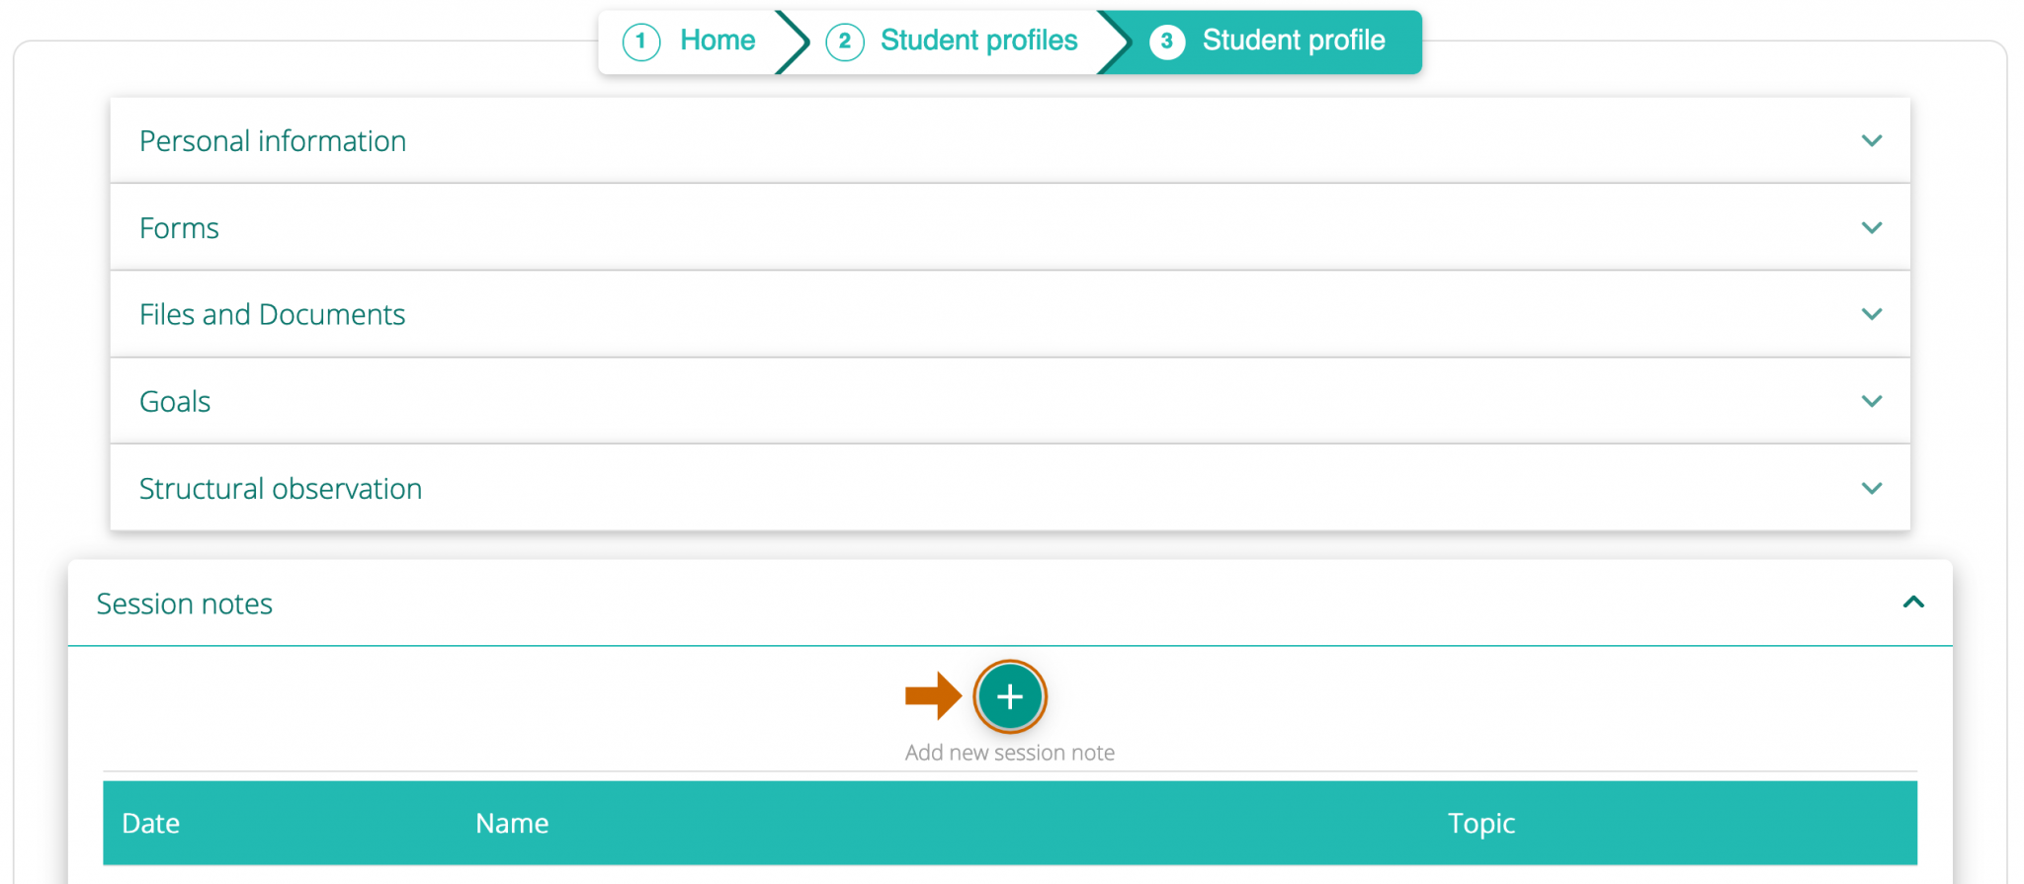This screenshot has width=2024, height=884.
Task: Click the Session notes heading
Action: coord(184,603)
